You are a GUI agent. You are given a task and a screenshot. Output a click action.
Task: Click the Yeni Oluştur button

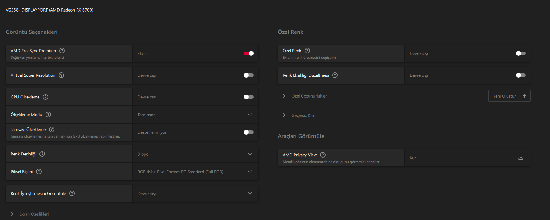point(509,96)
